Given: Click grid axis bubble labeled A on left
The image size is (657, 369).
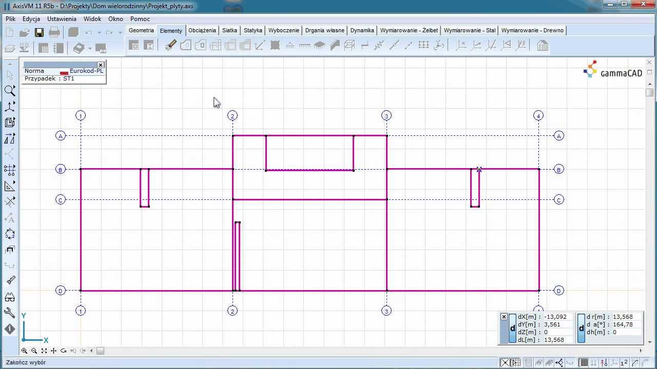Looking at the screenshot, I should (x=61, y=136).
